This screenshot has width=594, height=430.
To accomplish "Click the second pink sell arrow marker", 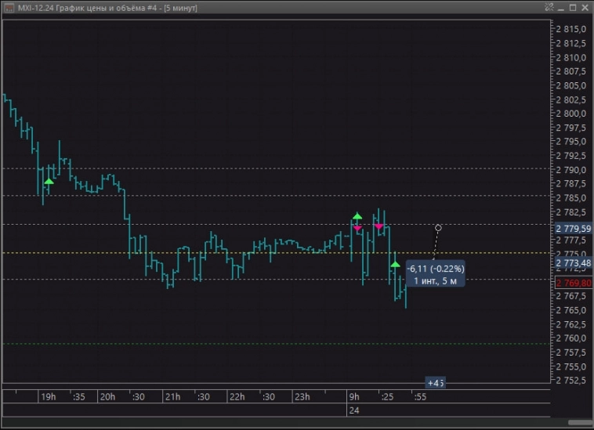I will click(x=379, y=226).
